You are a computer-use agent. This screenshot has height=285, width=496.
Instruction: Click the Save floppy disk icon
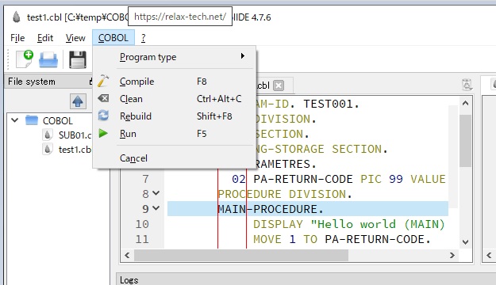(x=78, y=59)
